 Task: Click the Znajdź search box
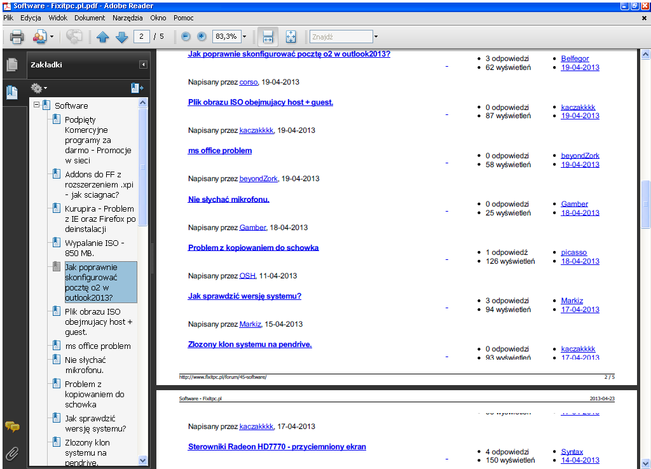coord(341,36)
